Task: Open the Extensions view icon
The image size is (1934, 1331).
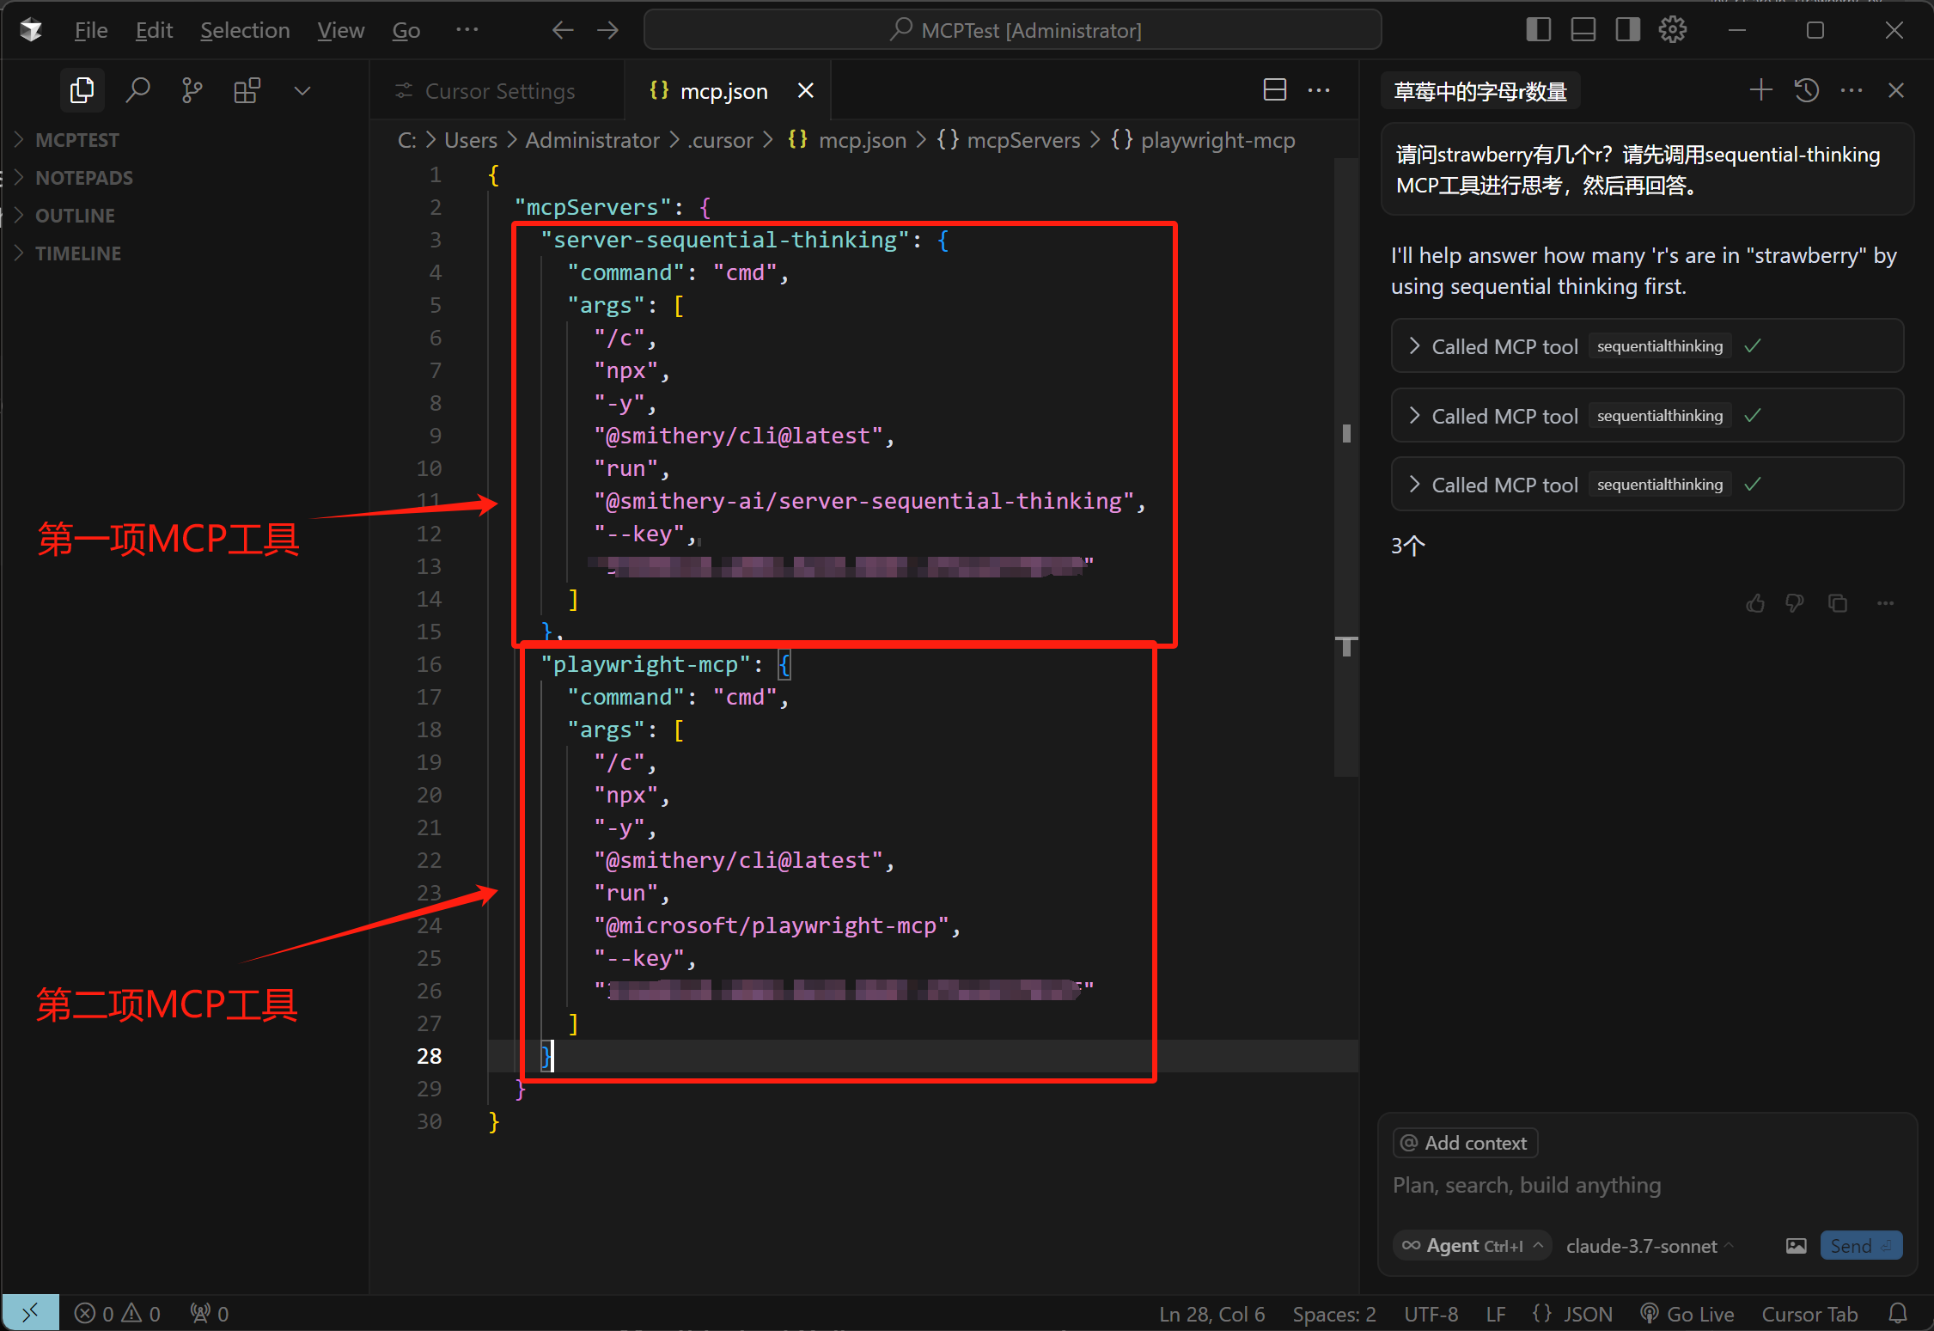Action: click(x=247, y=90)
